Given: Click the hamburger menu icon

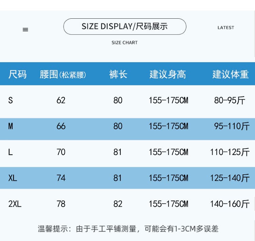Looking at the screenshot, I should pos(26,30).
